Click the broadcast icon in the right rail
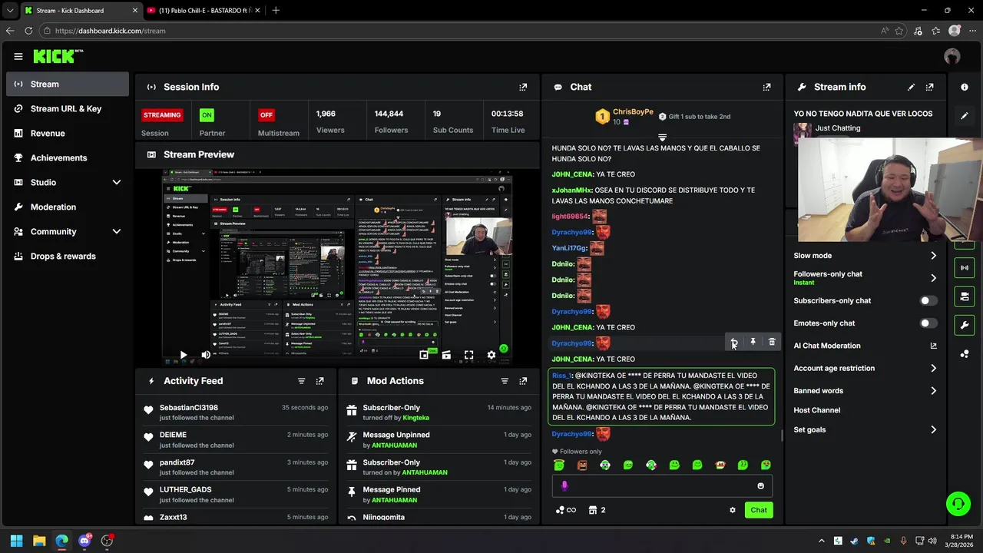The width and height of the screenshot is (983, 553). coord(965,268)
